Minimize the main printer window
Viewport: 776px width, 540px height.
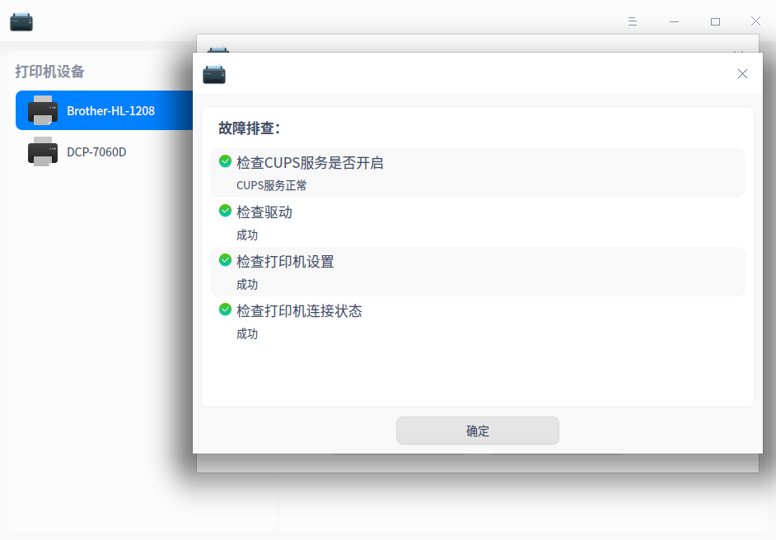pos(674,21)
